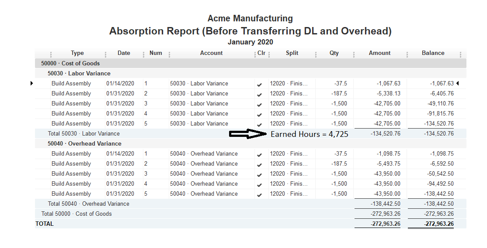Click Qty -37.5 in Labor Variance row 1

(x=341, y=84)
